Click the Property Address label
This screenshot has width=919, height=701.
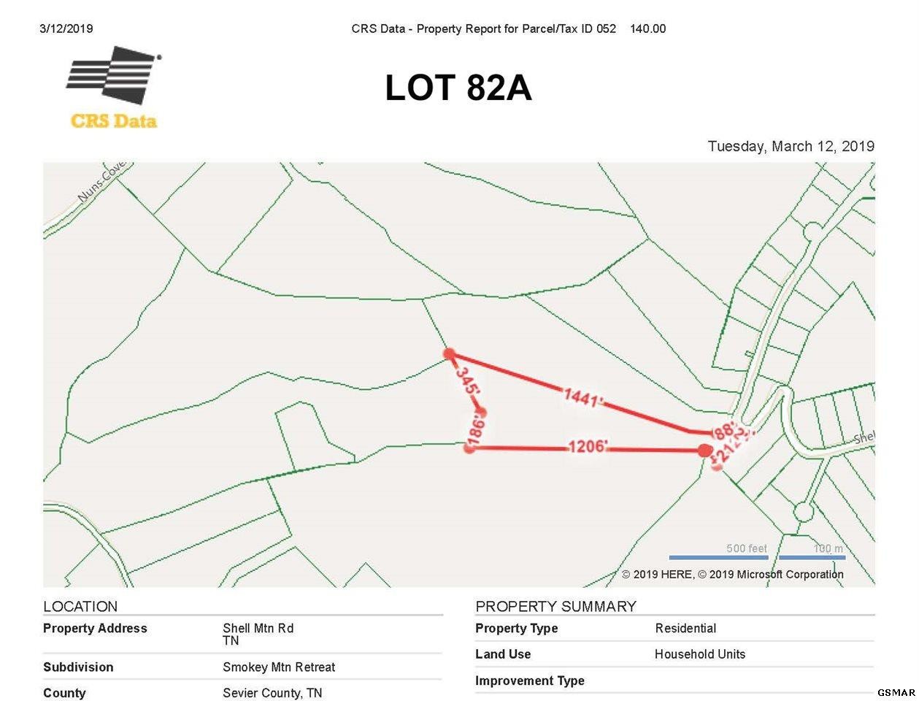click(95, 628)
